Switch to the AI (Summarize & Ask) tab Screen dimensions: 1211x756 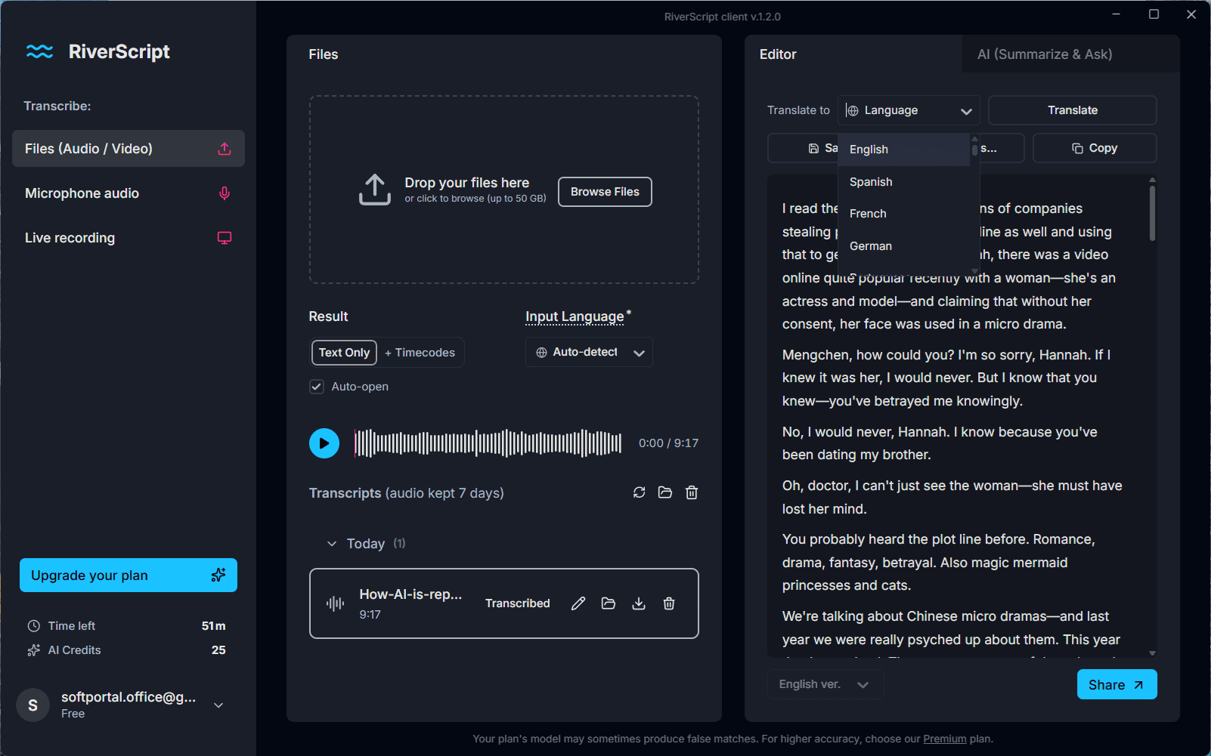[x=1070, y=54]
